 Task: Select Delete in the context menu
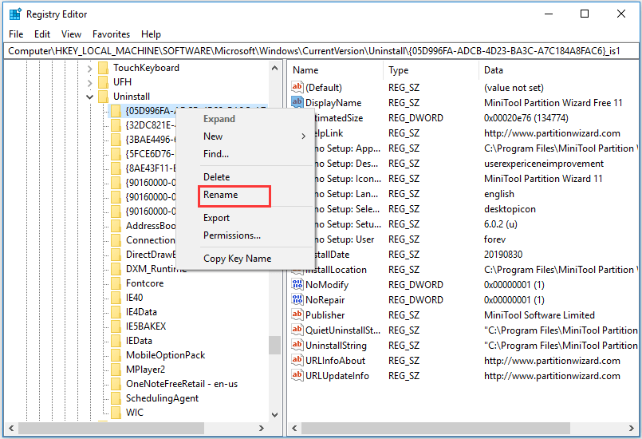coord(216,177)
